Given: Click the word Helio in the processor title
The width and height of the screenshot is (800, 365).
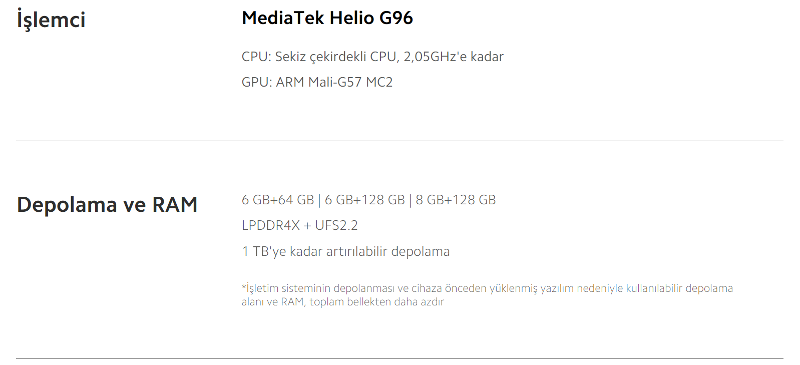Looking at the screenshot, I should click(x=351, y=18).
